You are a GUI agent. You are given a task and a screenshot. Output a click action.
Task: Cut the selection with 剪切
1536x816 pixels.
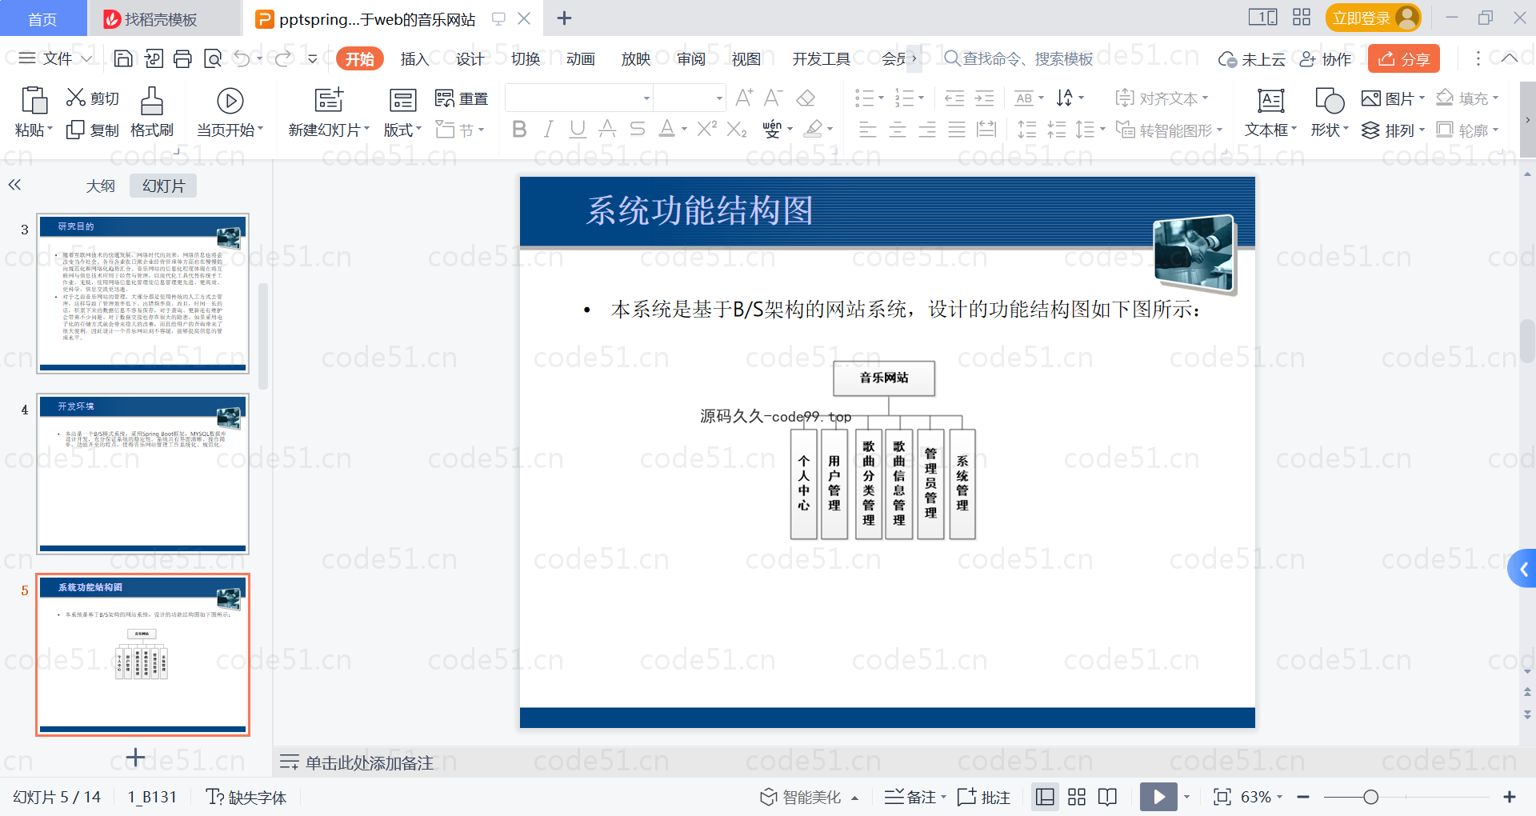[x=93, y=98]
